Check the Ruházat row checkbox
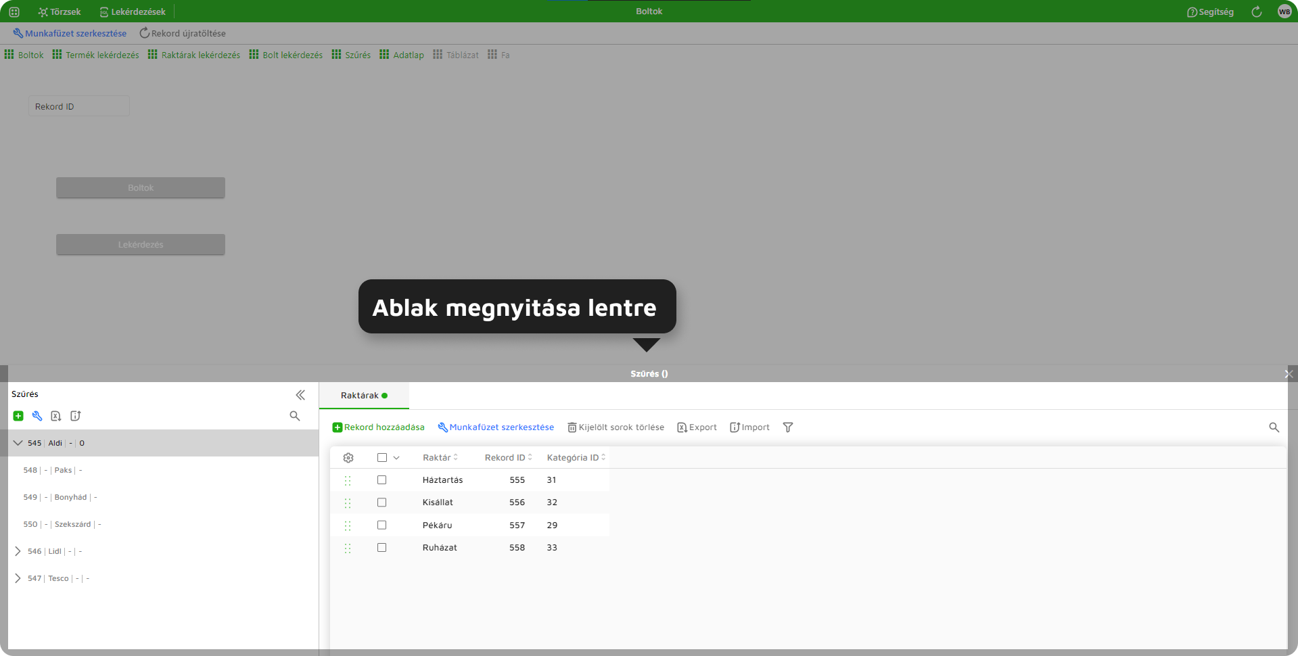This screenshot has height=656, width=1298. [x=382, y=548]
